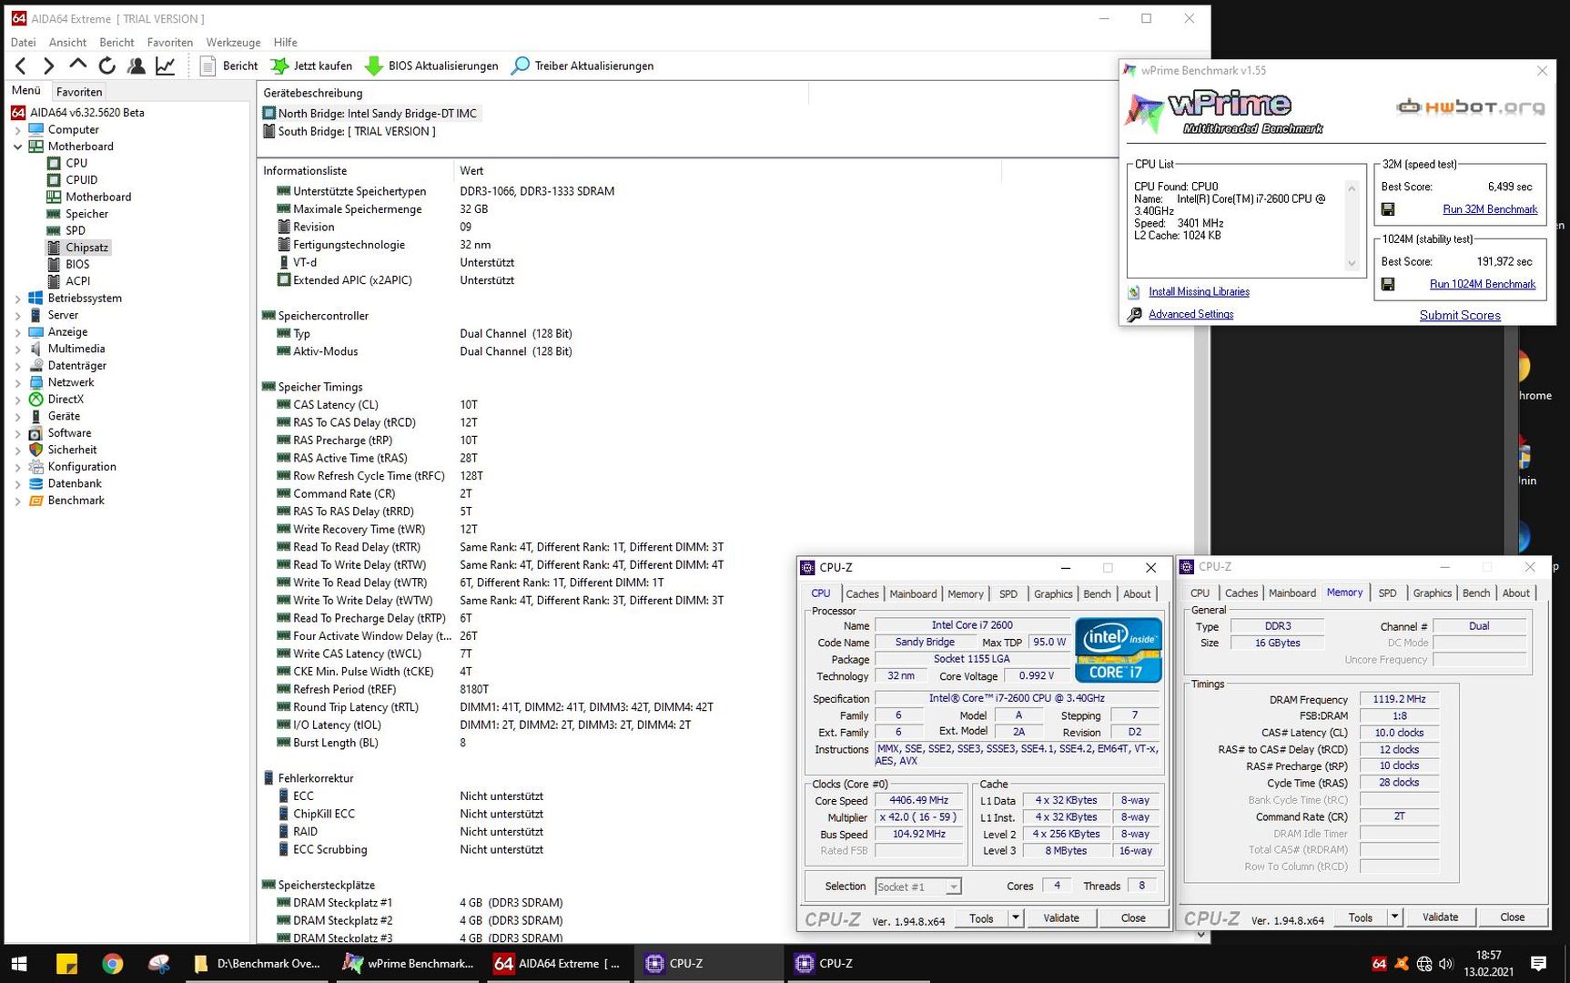Open Windows Start menu

[x=19, y=963]
